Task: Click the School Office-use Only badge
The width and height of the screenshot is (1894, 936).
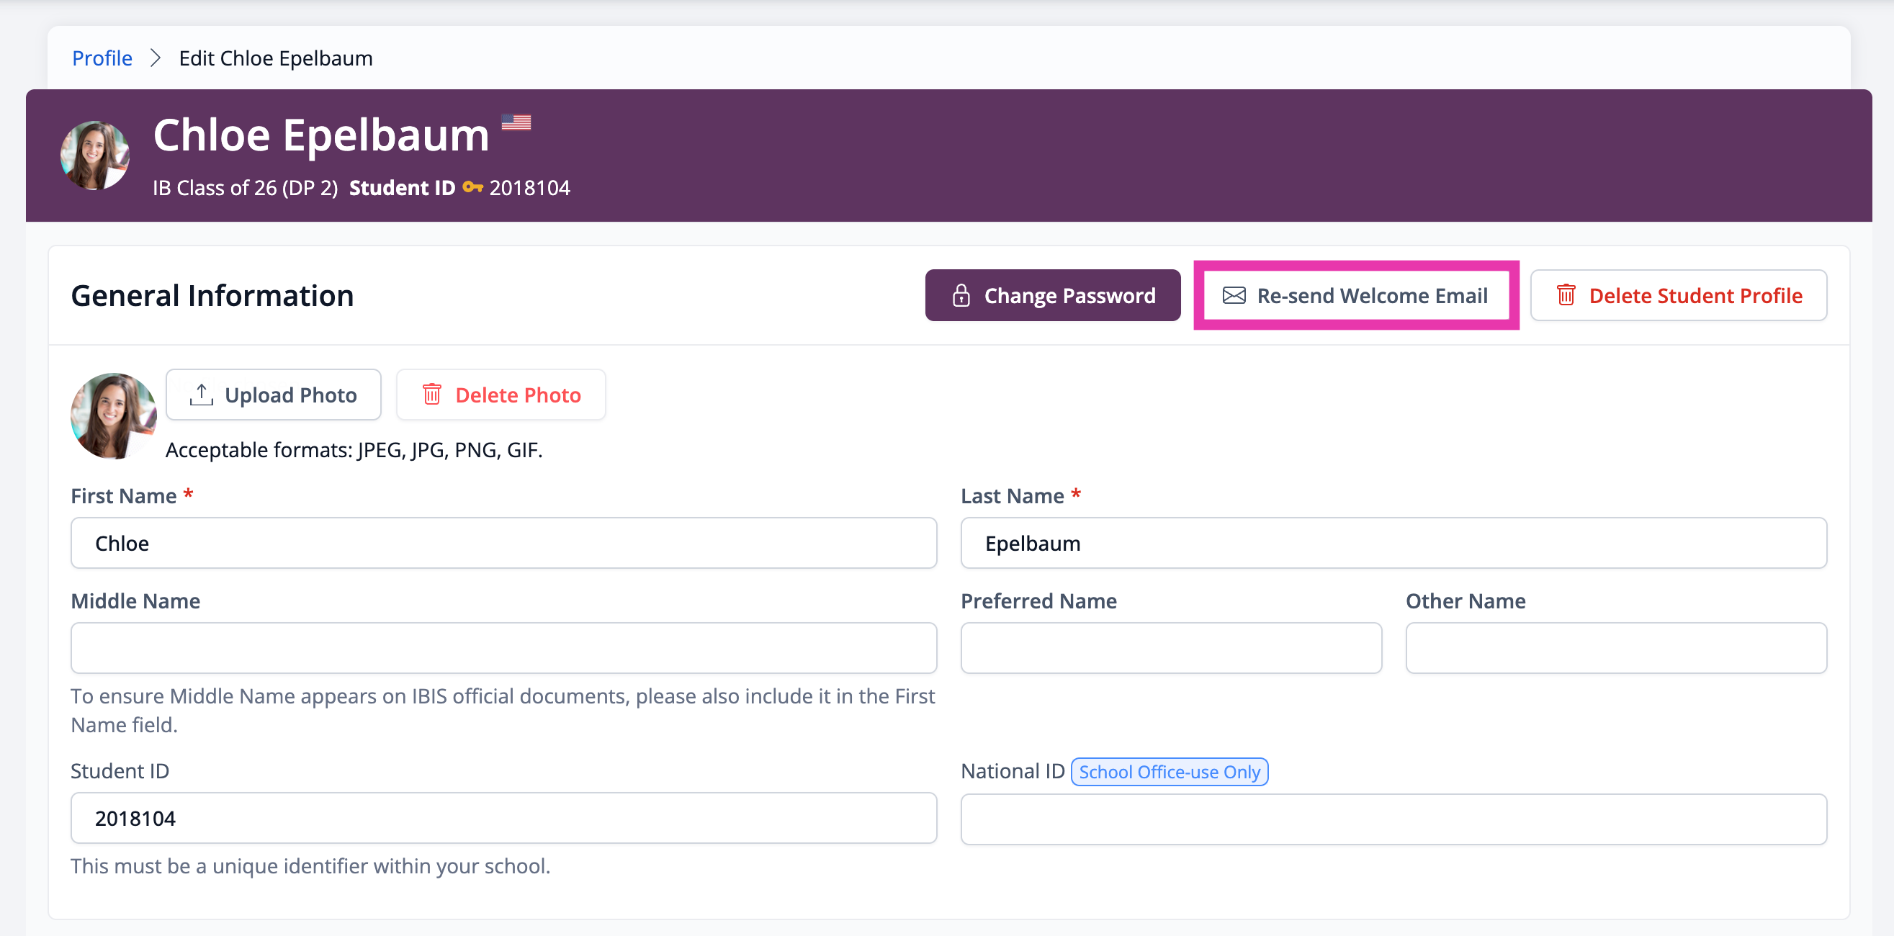Action: 1169,771
